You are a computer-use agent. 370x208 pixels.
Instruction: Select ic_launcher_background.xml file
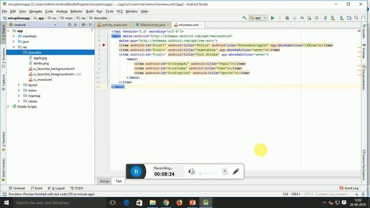(54, 69)
